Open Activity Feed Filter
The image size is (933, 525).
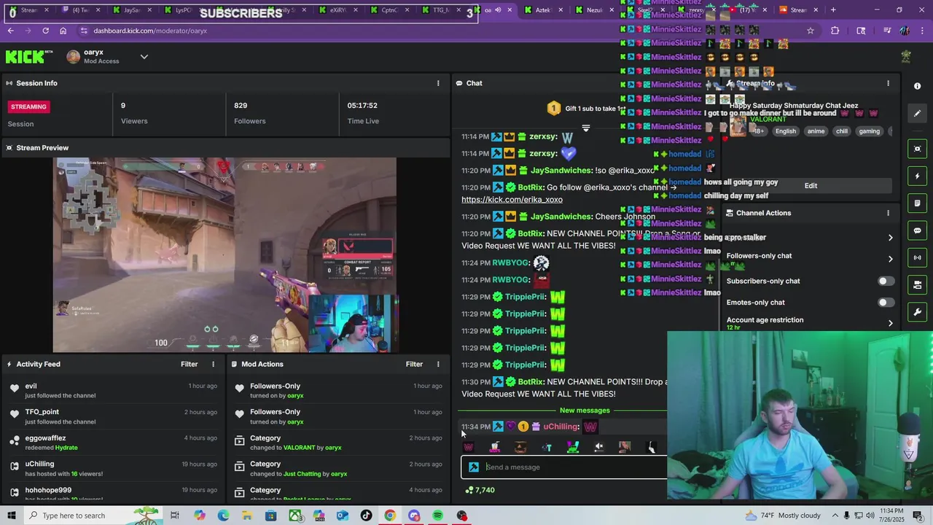coord(189,364)
